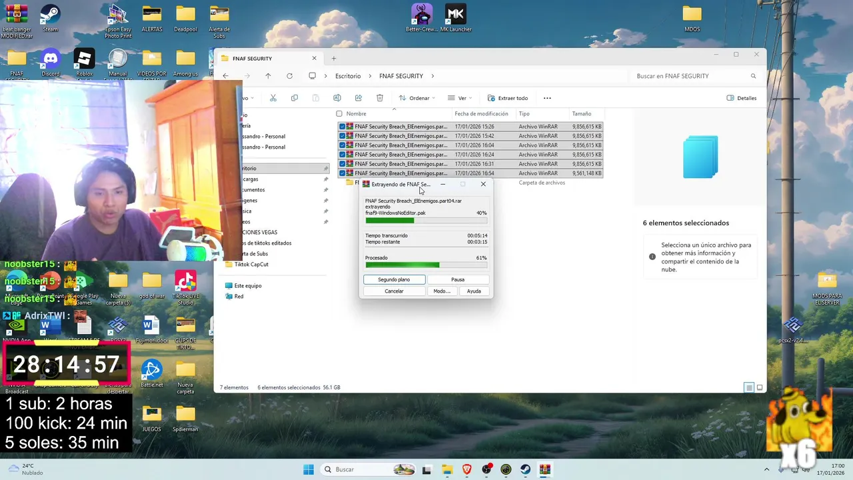853x480 pixels.
Task: Click the Delete trash icon in Explorer toolbar
Action: [x=380, y=98]
